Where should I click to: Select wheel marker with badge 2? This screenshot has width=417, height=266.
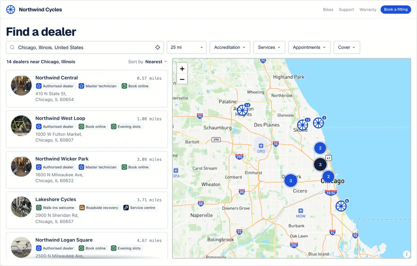pyautogui.click(x=319, y=123)
